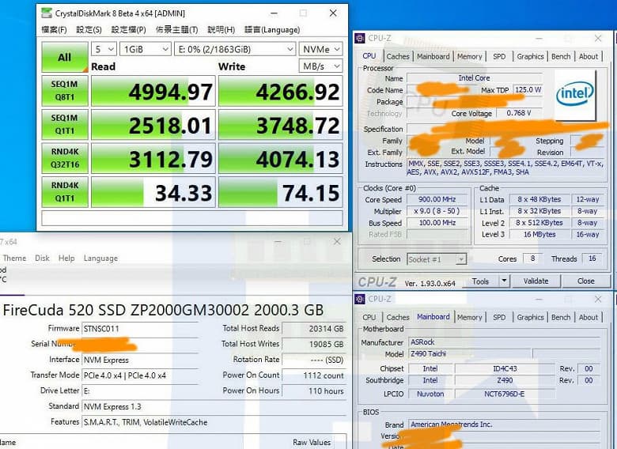
Task: Open the test count dropdown showing 5
Action: coord(104,49)
